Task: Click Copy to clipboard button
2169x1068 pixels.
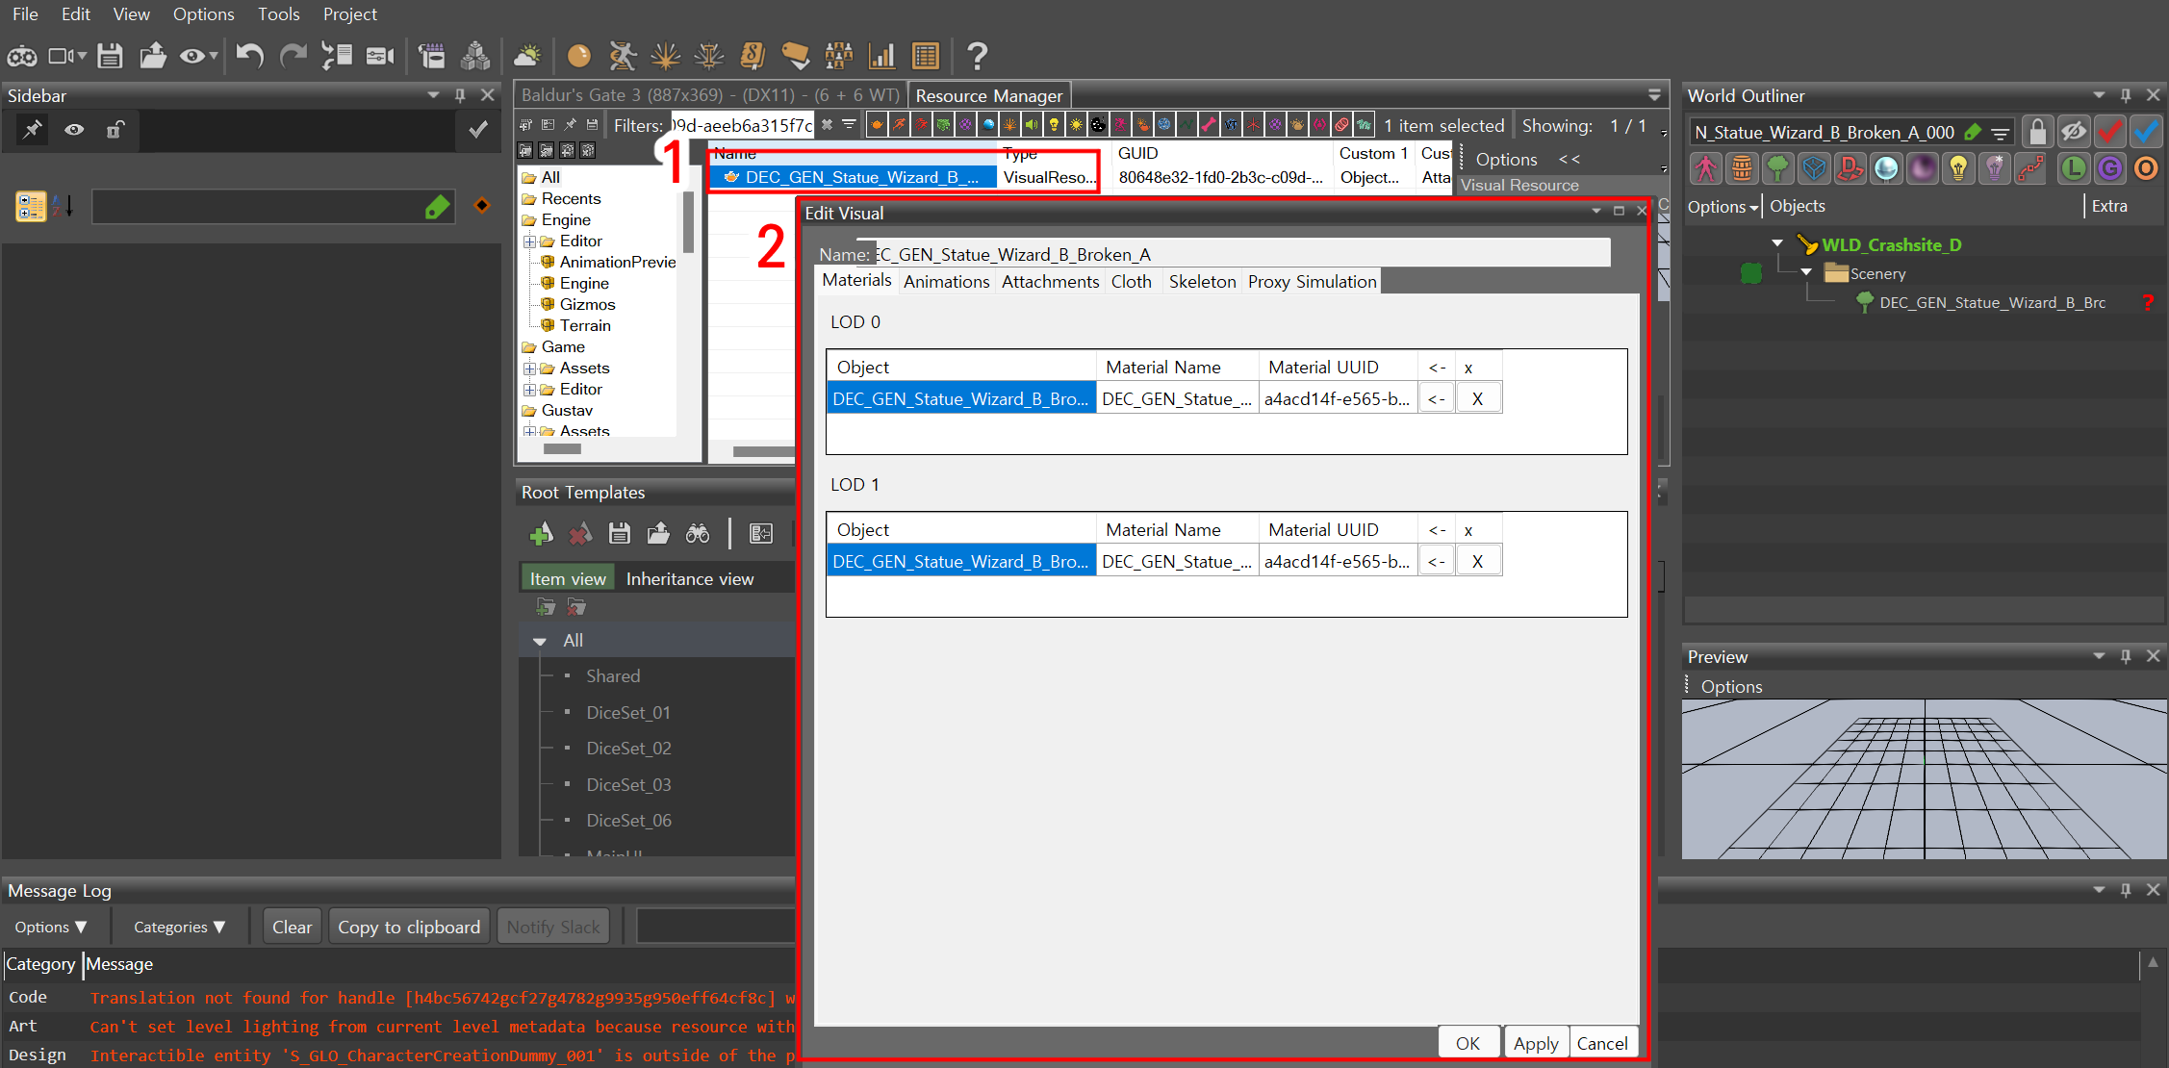Action: pyautogui.click(x=409, y=927)
